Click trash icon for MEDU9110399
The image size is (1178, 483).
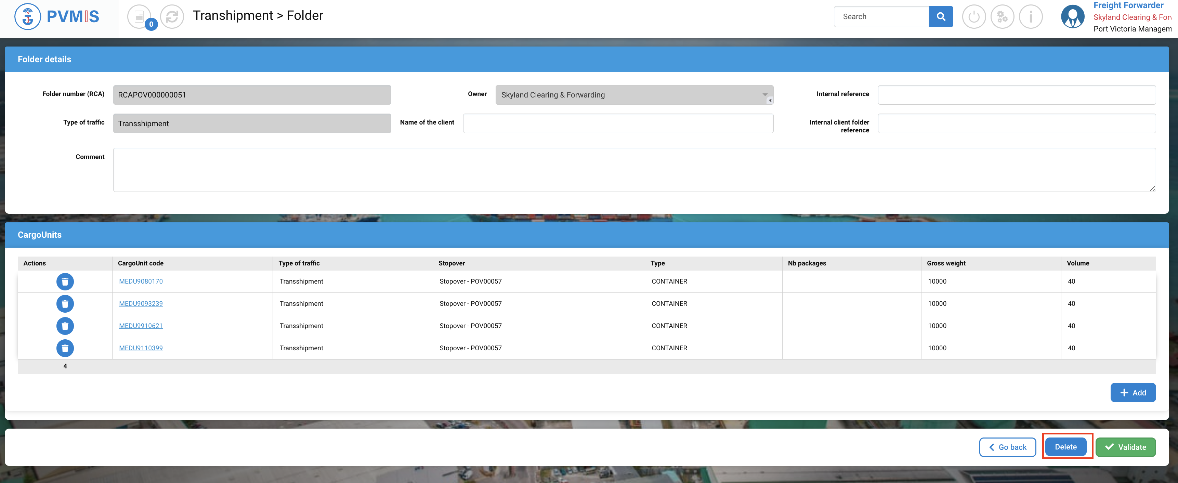point(65,348)
